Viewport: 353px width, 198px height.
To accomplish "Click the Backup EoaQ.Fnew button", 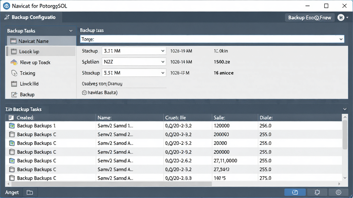I will click(x=310, y=18).
